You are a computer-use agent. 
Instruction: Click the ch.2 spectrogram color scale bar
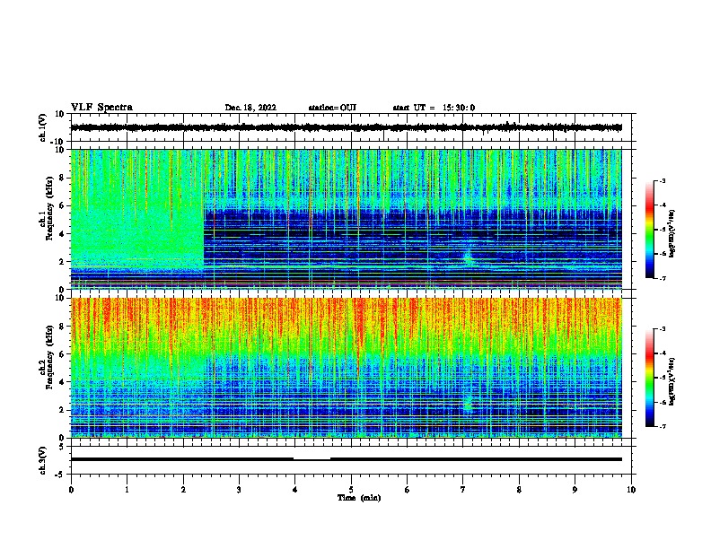pos(649,378)
